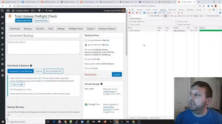Open Microsoft Edge from the taskbar
The width and height of the screenshot is (222, 124).
point(54,122)
